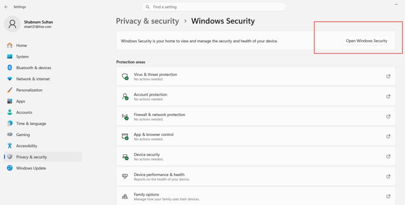The width and height of the screenshot is (405, 205).
Task: Open external link for Account protection
Action: 388,96
